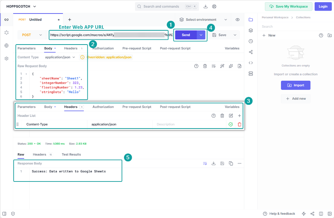Copy the response body to clipboard
This screenshot has height=218, width=334.
pyautogui.click(x=231, y=164)
